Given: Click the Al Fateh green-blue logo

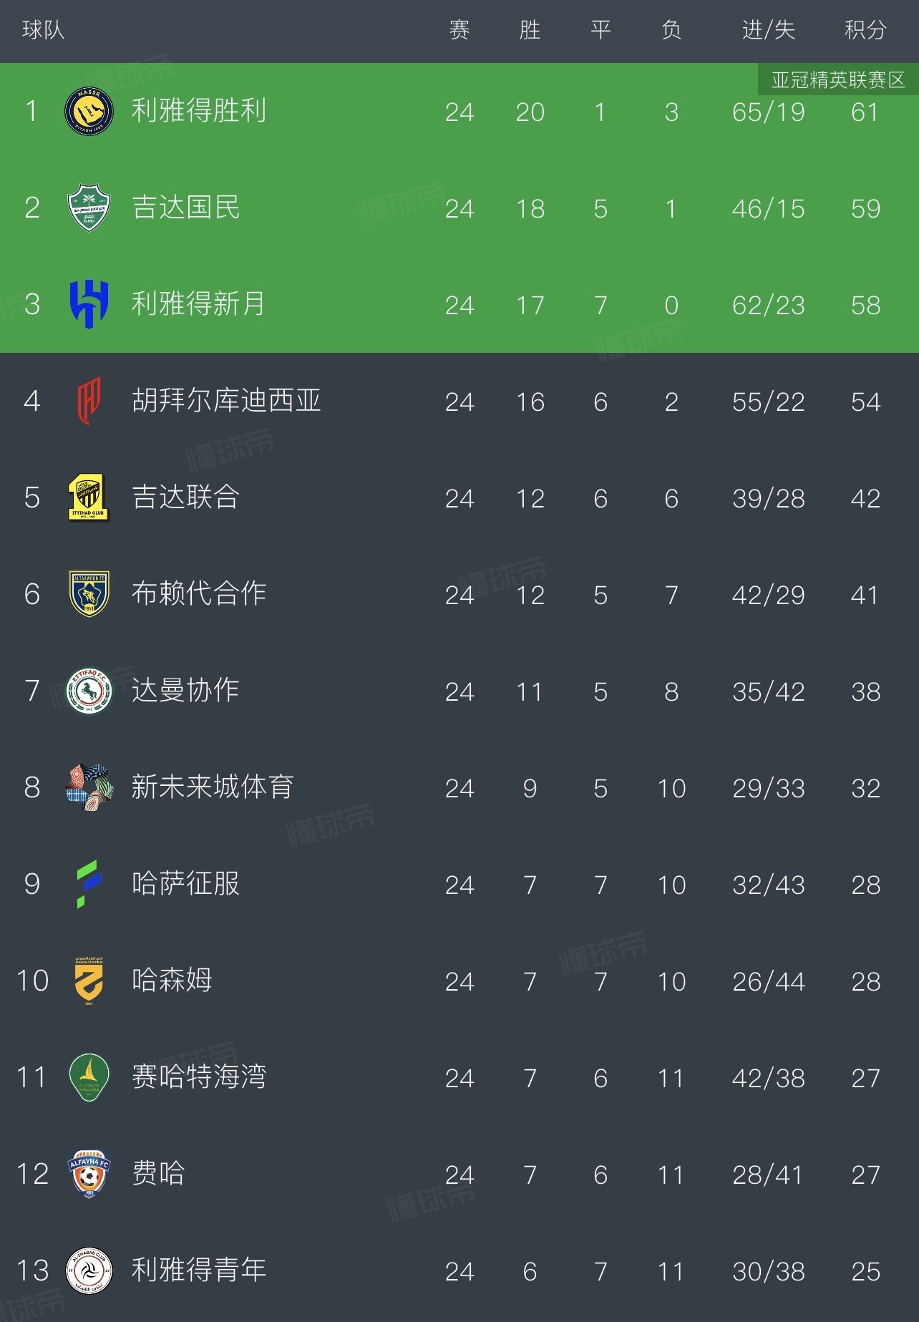Looking at the screenshot, I should tap(89, 884).
